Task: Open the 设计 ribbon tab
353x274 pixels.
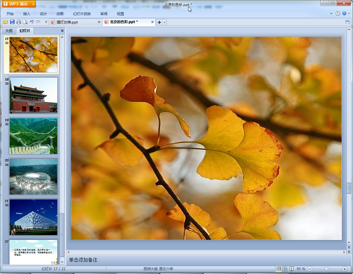Action: 43,14
